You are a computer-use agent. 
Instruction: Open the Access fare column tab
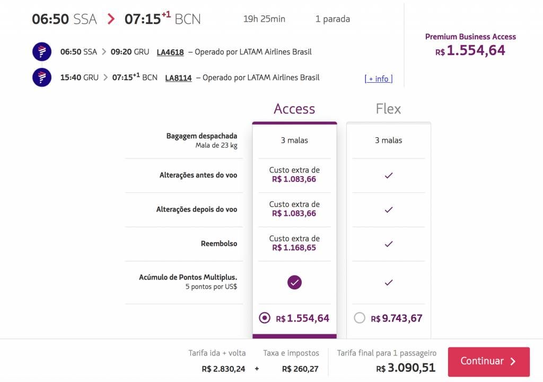click(294, 109)
